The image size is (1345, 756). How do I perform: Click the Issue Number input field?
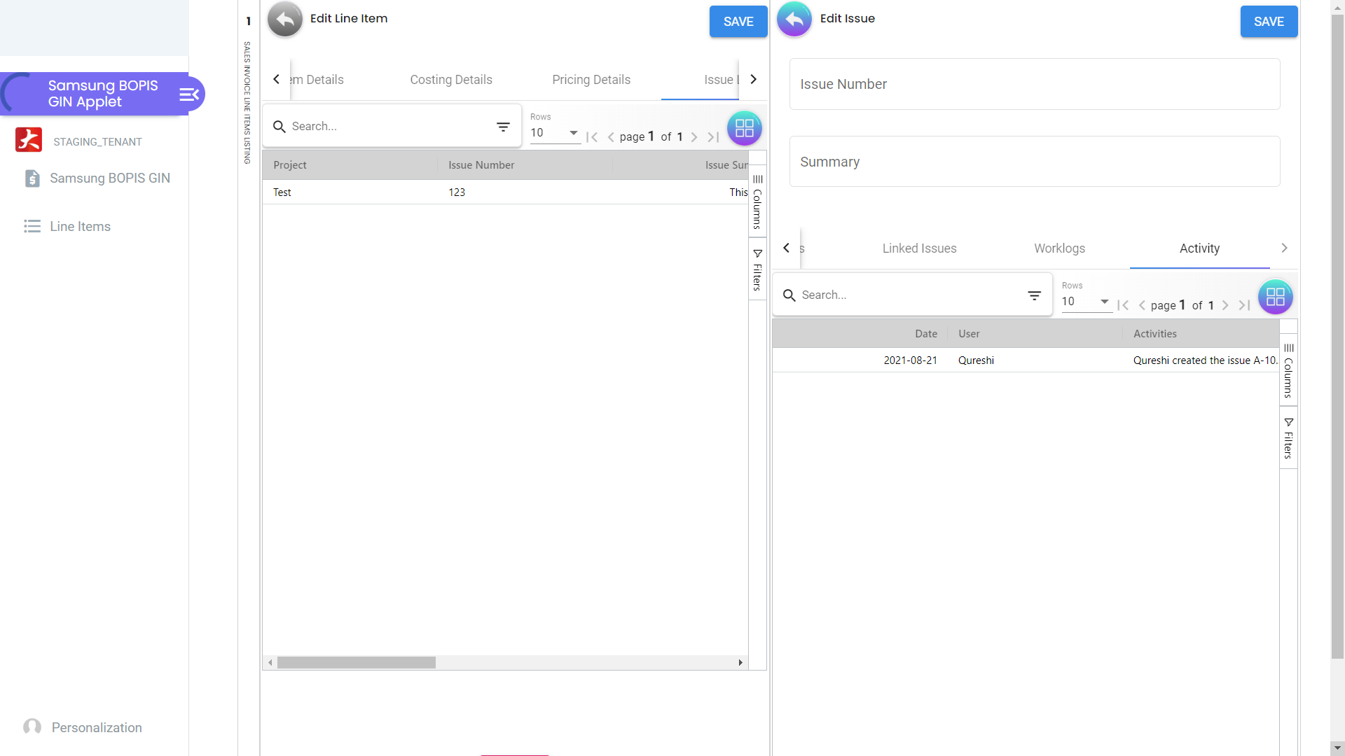[1034, 84]
